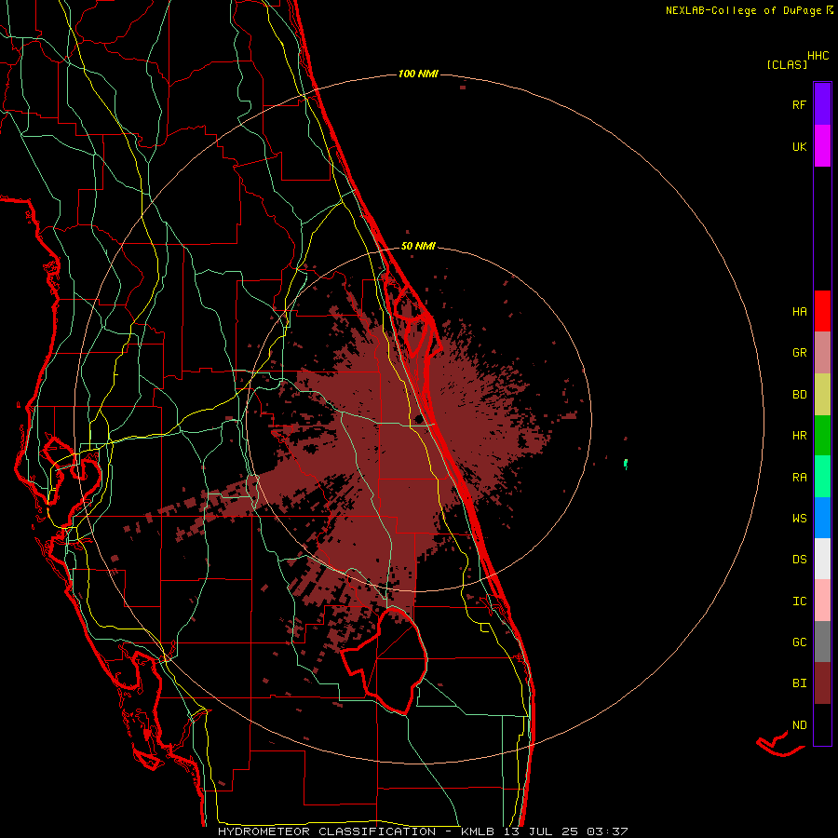Click the "[CLAS]" legend heading
This screenshot has height=838, width=838.
coord(787,64)
